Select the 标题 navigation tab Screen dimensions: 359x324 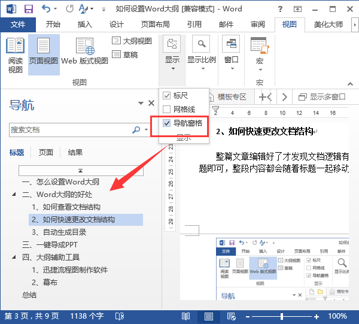pos(17,152)
